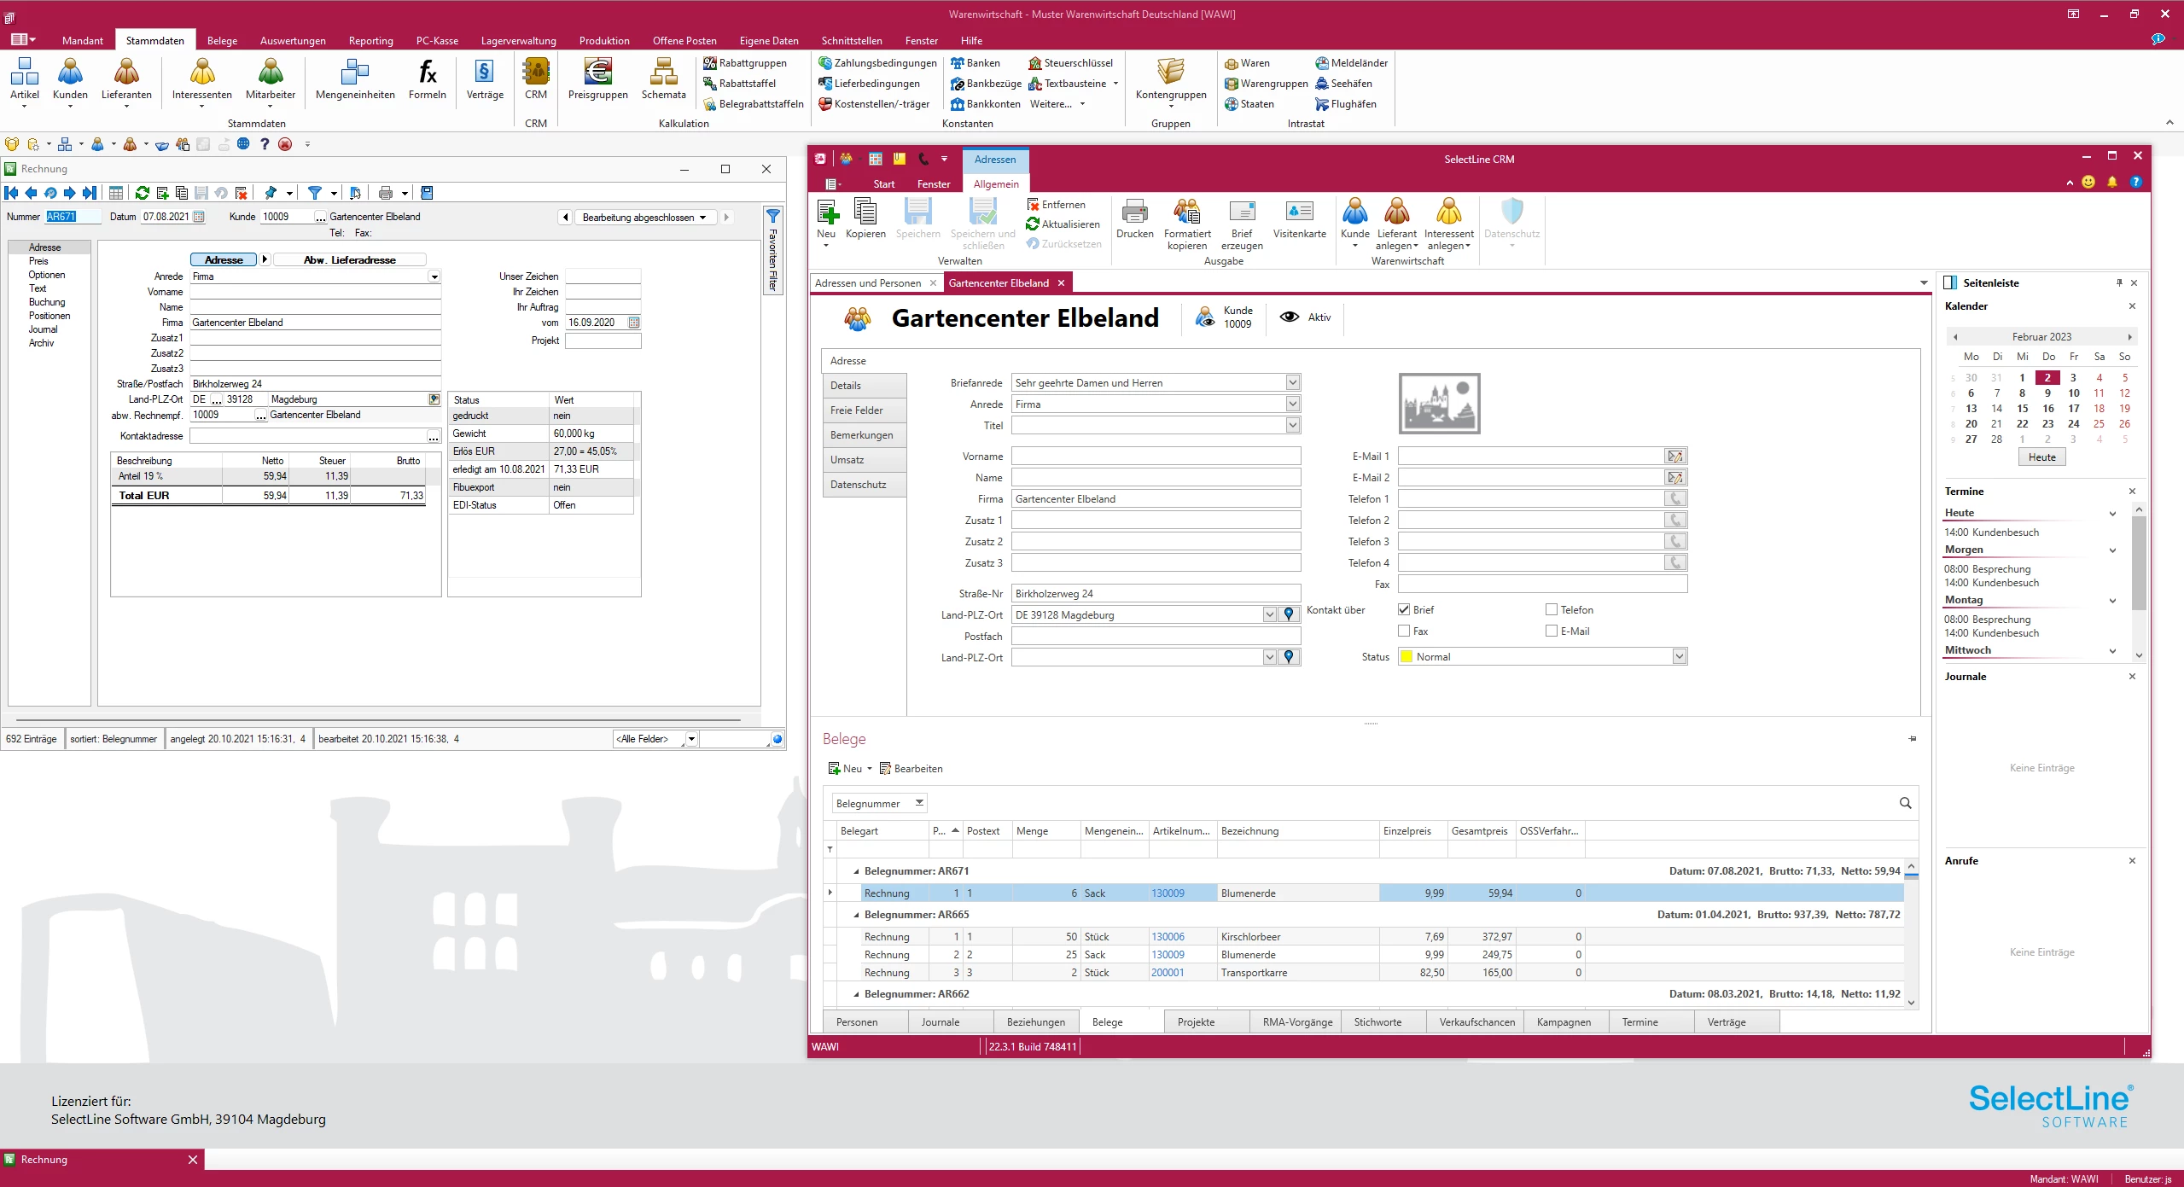Open the Belege menu
This screenshot has height=1187, width=2184.
[222, 40]
